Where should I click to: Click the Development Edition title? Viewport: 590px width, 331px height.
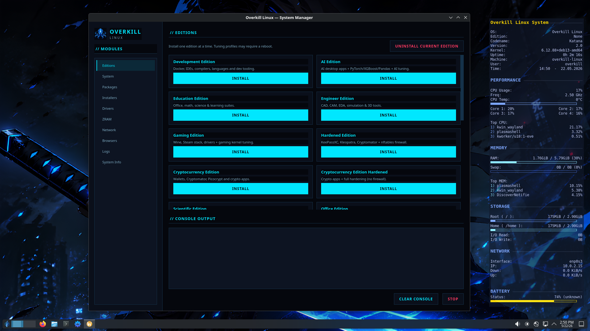(194, 62)
